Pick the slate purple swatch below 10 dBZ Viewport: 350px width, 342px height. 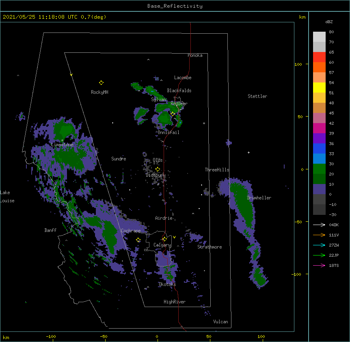click(319, 189)
